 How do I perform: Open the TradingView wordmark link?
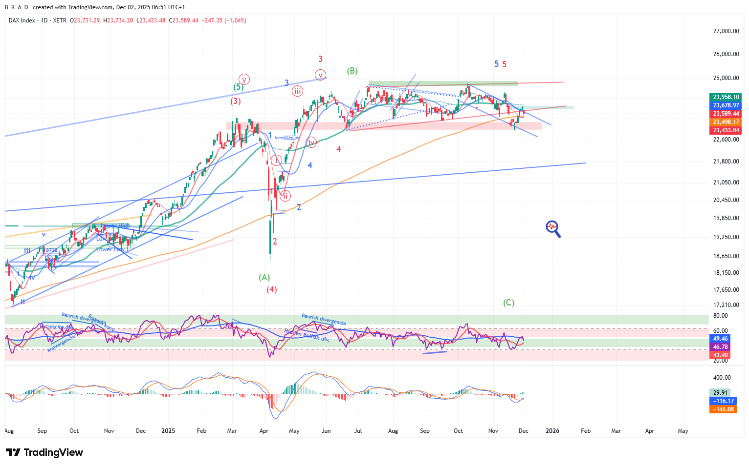tap(53, 452)
